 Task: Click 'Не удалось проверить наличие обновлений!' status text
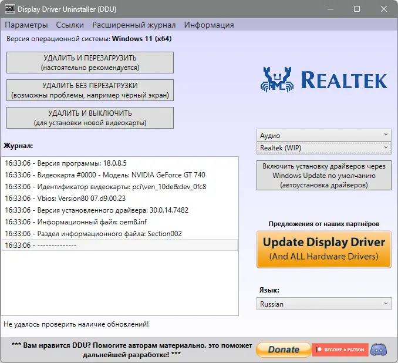[76, 324]
